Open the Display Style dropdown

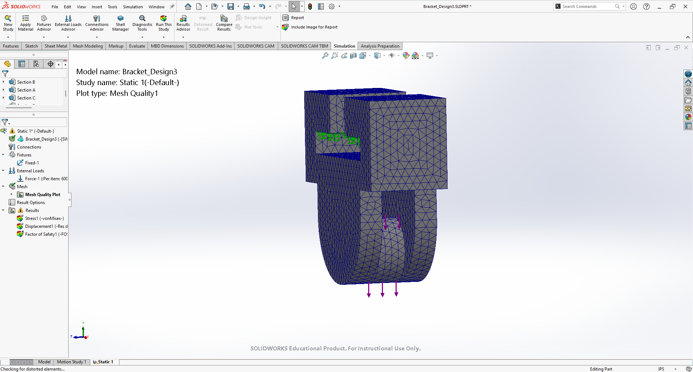pos(384,56)
